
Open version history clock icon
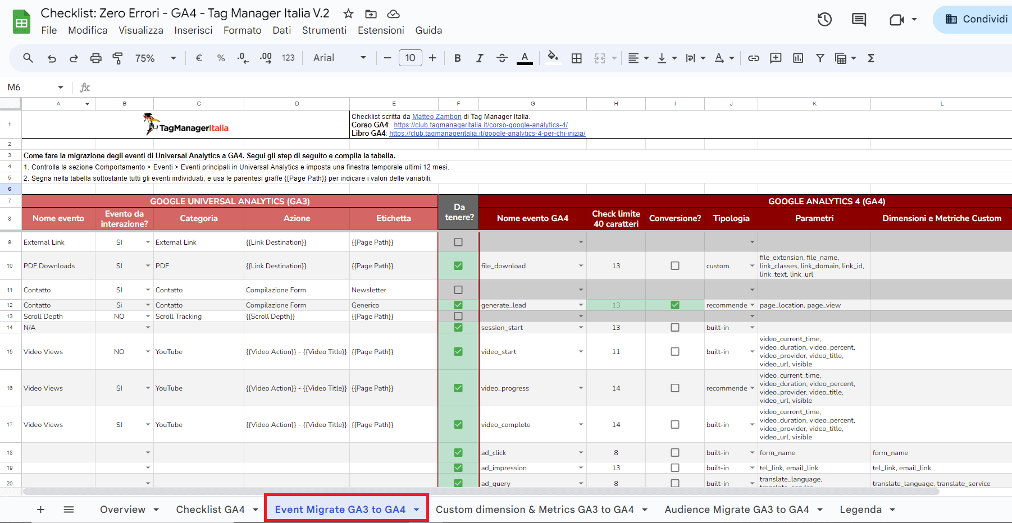[x=824, y=20]
